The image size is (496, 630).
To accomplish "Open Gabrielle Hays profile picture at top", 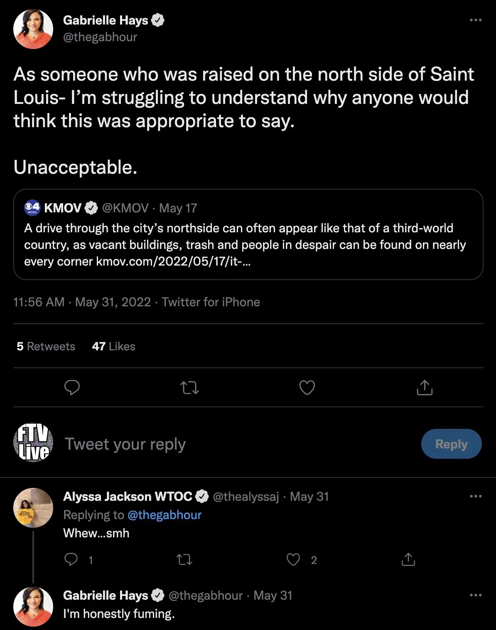I will [33, 29].
